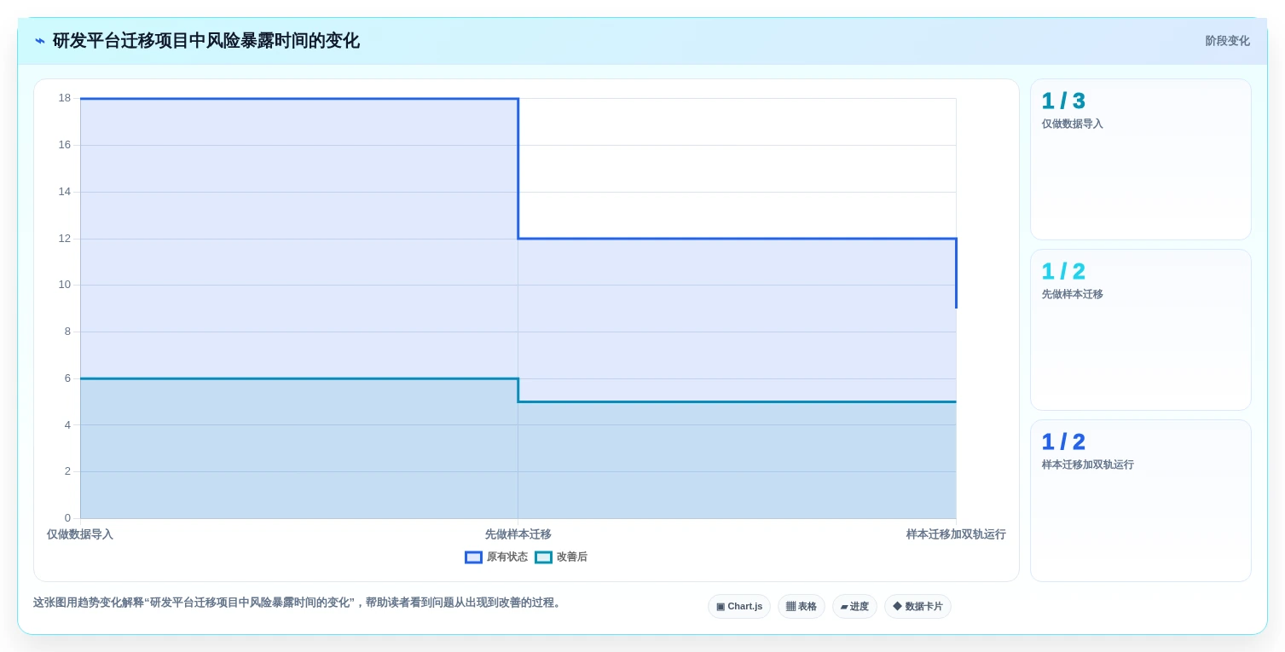Click the chart title 研发平台迁移项目中风险暴露时间的变化
Viewport: 1285px width, 652px height.
[x=206, y=41]
